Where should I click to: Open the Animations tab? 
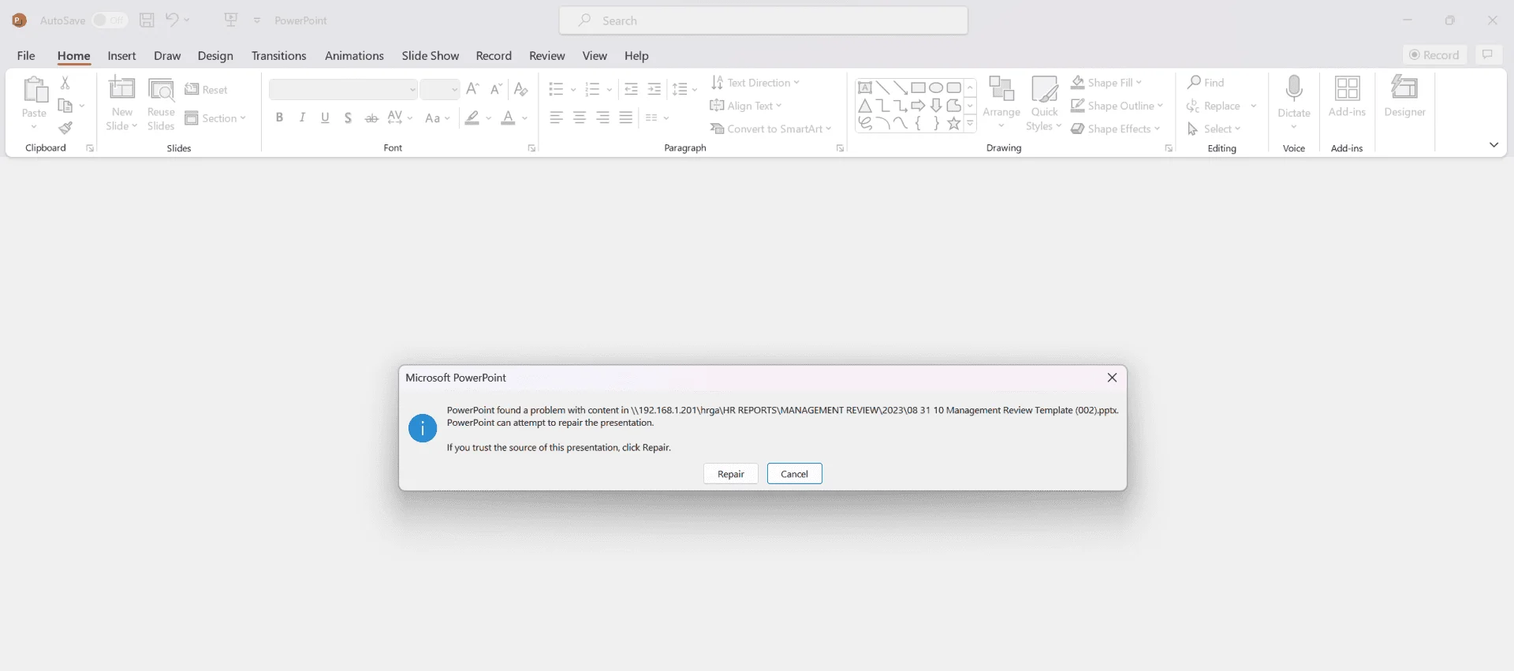pos(354,56)
